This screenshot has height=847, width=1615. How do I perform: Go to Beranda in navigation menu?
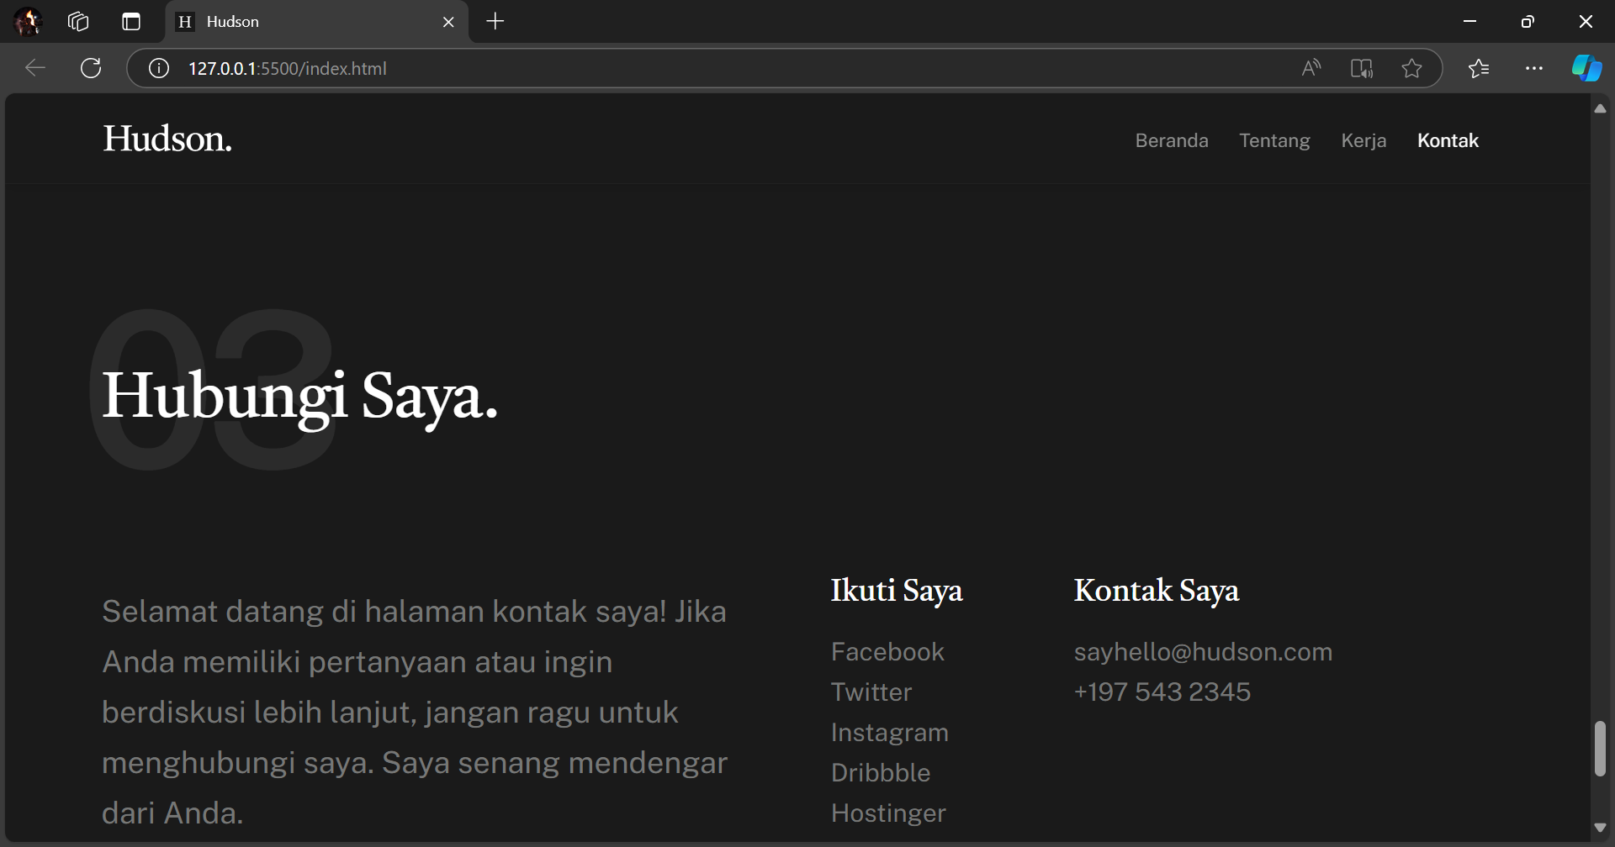click(1171, 140)
